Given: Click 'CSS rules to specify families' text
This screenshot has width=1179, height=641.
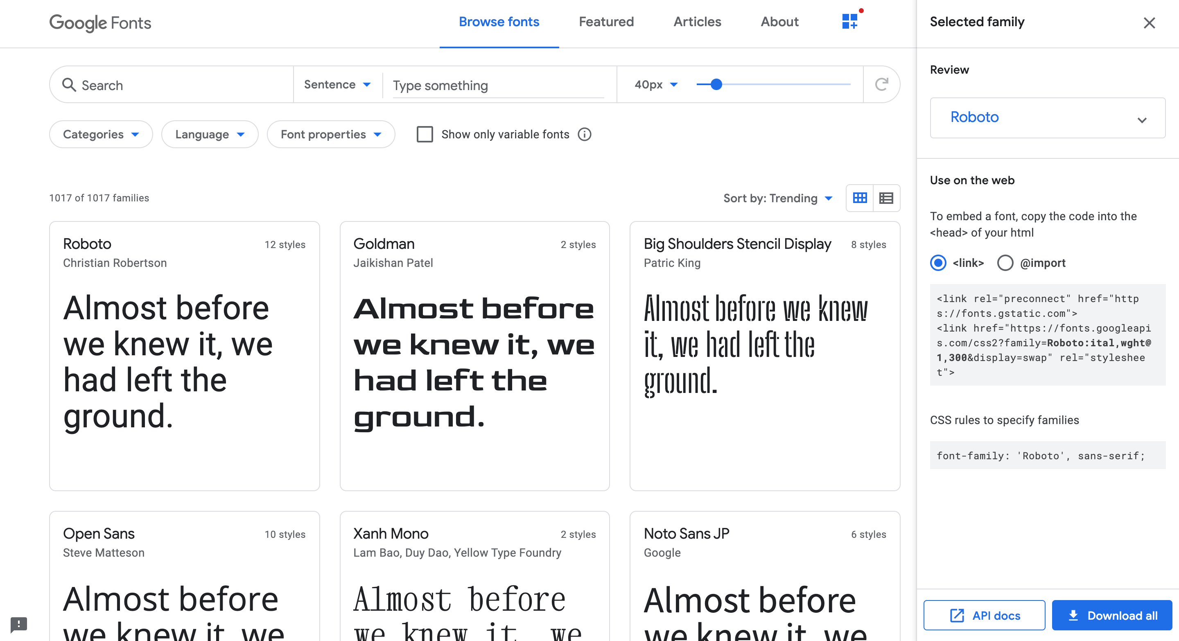Looking at the screenshot, I should [1004, 420].
